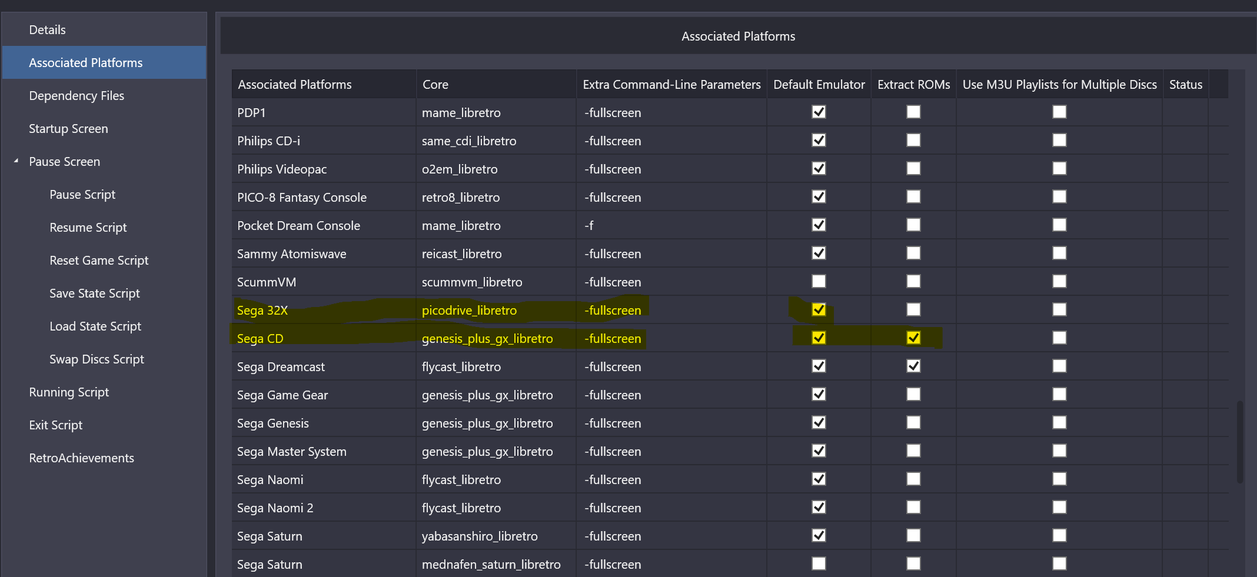Uncheck Default Emulator for Sammy Atomiswave

pos(819,253)
